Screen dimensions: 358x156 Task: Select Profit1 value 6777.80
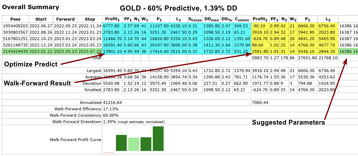[112, 26]
